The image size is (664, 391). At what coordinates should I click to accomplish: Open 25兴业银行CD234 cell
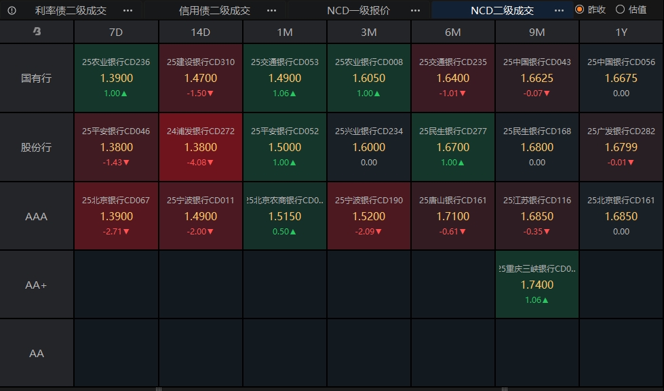(x=369, y=147)
